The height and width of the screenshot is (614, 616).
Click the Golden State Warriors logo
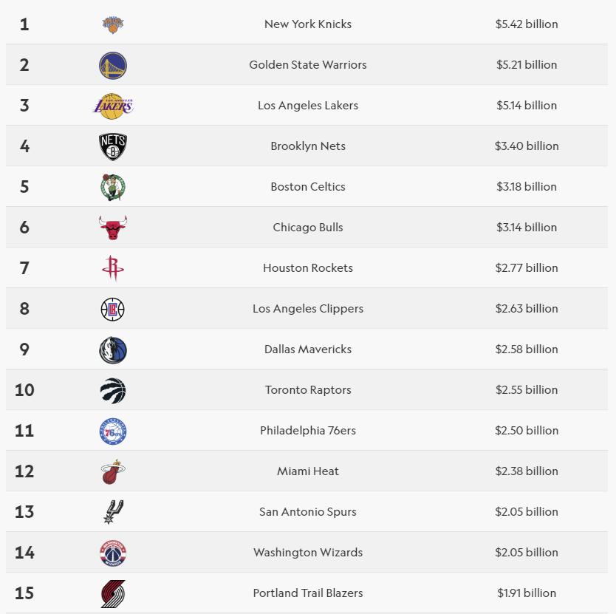[x=113, y=65]
